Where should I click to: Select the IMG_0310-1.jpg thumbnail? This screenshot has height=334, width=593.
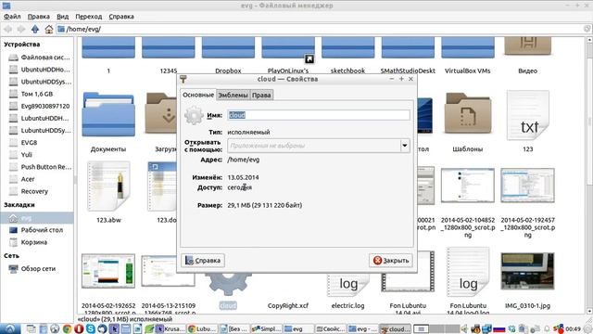(527, 272)
